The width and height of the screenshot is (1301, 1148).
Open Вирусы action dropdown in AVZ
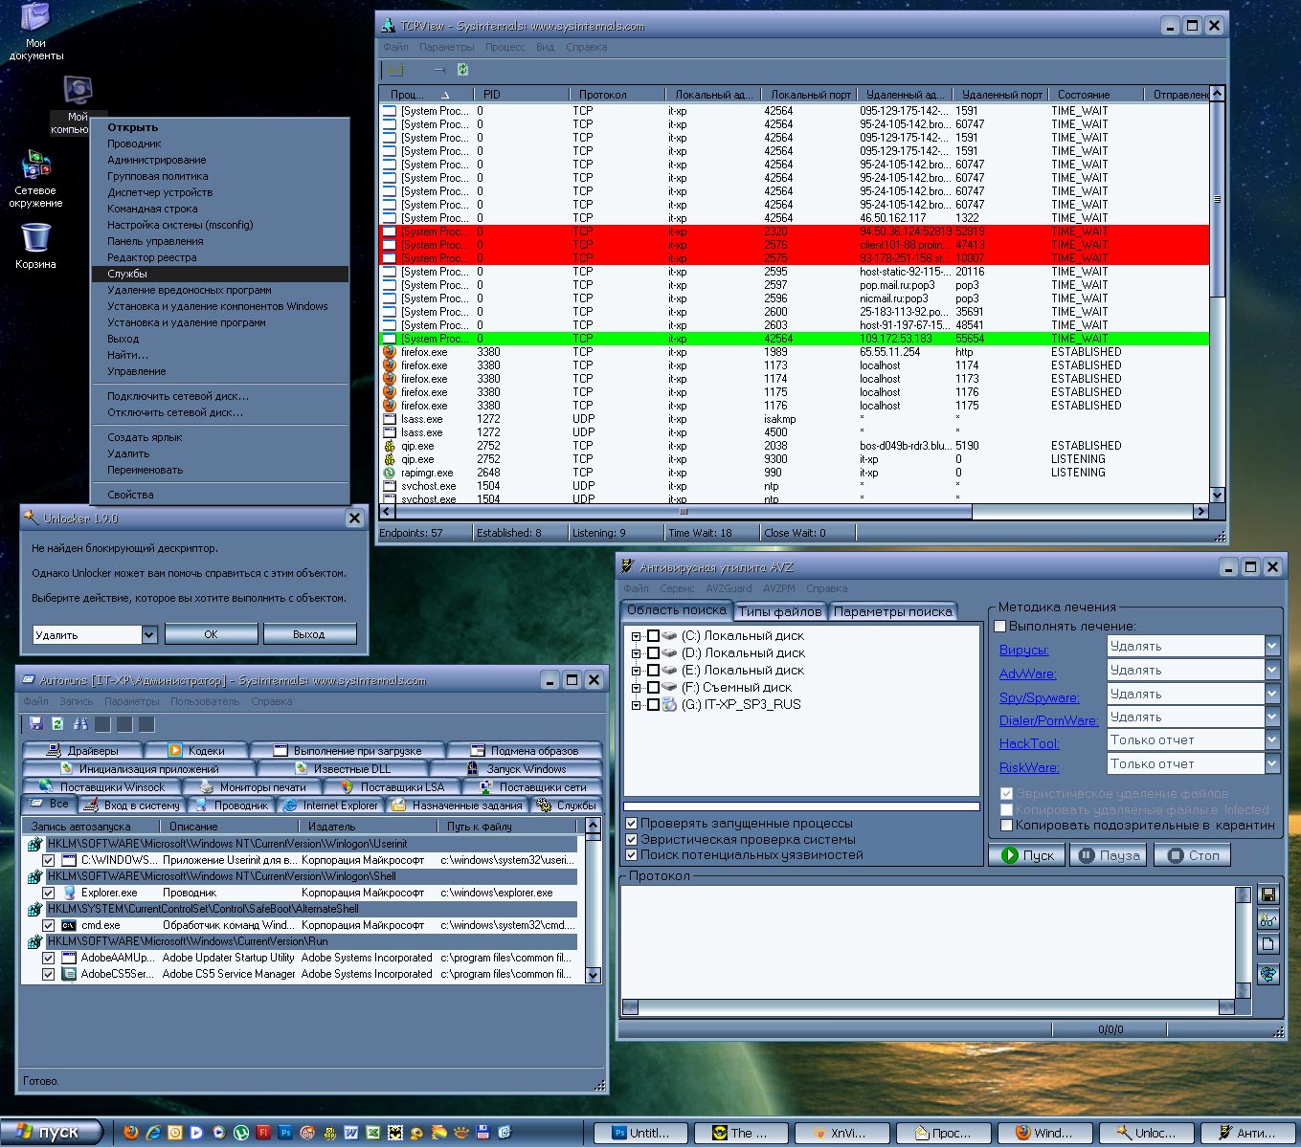tap(1271, 647)
